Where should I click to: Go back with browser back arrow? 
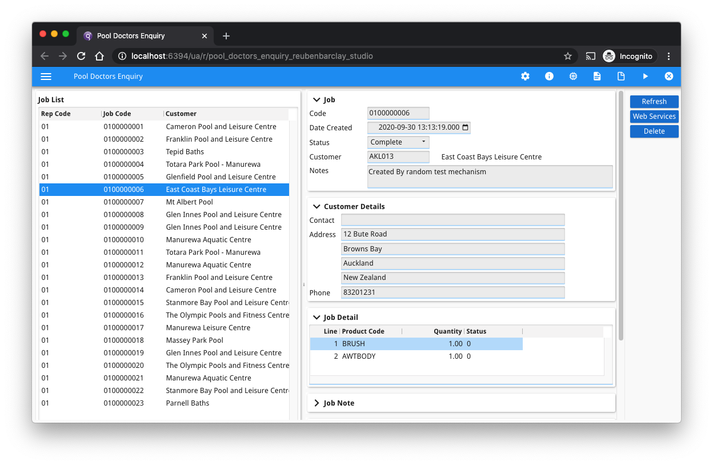(x=45, y=56)
